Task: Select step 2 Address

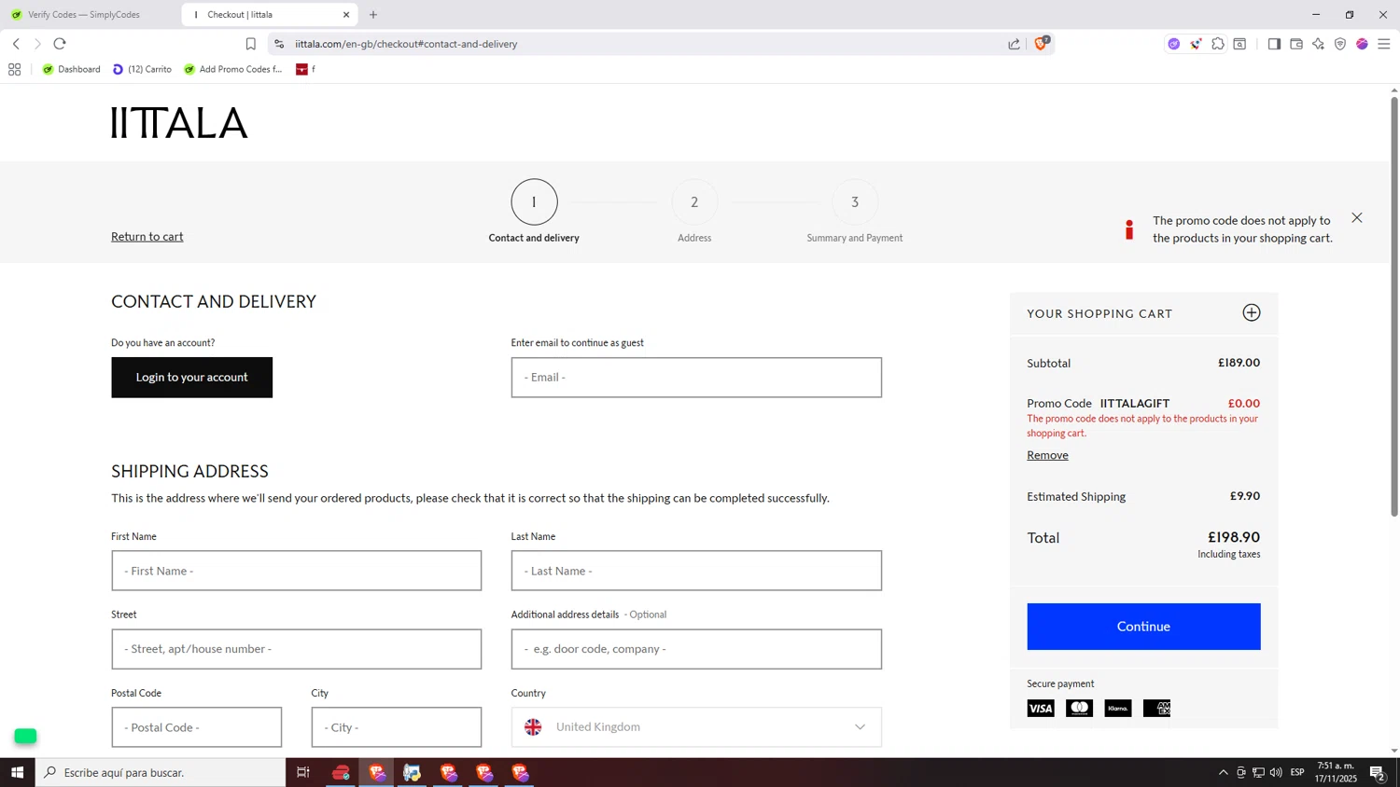Action: click(694, 202)
